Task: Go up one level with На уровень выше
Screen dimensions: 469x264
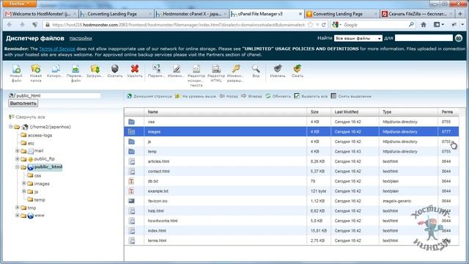Action: tap(196, 96)
